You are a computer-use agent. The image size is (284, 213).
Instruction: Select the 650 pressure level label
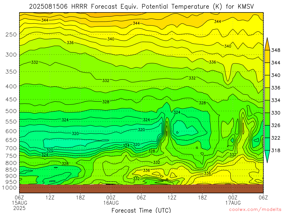11,140
